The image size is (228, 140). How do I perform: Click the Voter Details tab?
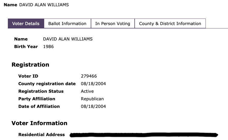[x=26, y=24]
